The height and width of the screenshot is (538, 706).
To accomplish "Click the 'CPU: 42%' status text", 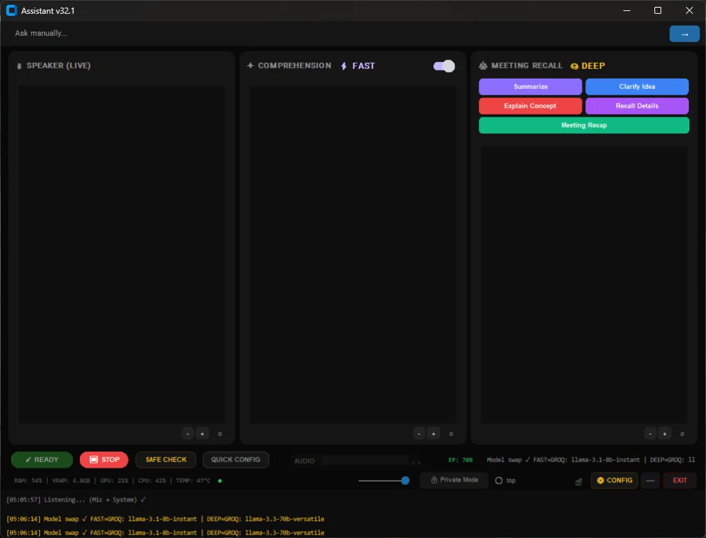I will click(152, 481).
